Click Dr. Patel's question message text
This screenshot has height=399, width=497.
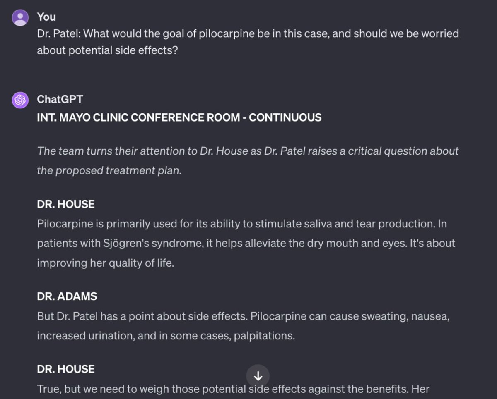[x=248, y=42]
